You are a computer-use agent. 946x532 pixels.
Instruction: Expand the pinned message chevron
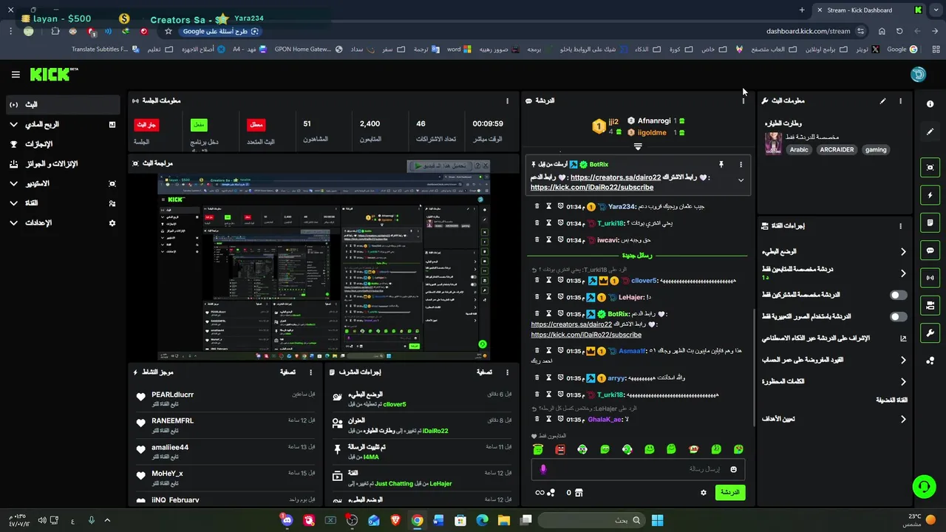click(741, 180)
